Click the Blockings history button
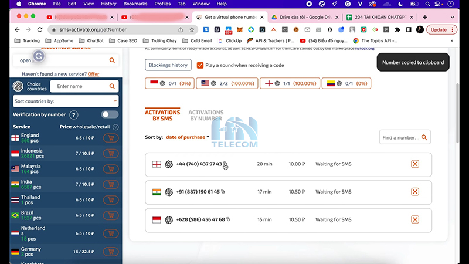This screenshot has width=469, height=264. tap(168, 65)
